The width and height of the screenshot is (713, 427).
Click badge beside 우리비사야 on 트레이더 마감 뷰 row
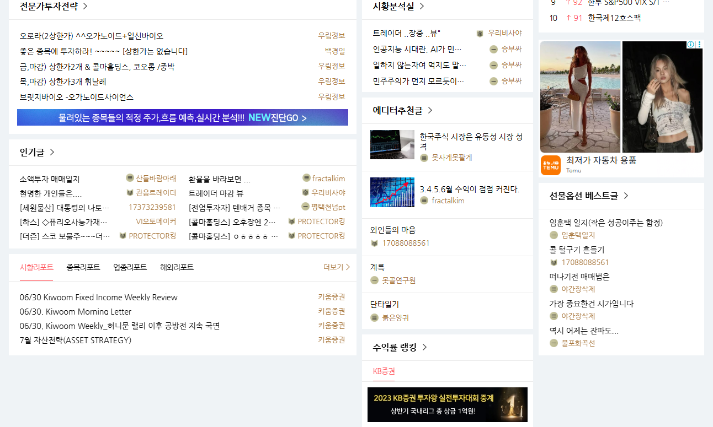pyautogui.click(x=305, y=193)
